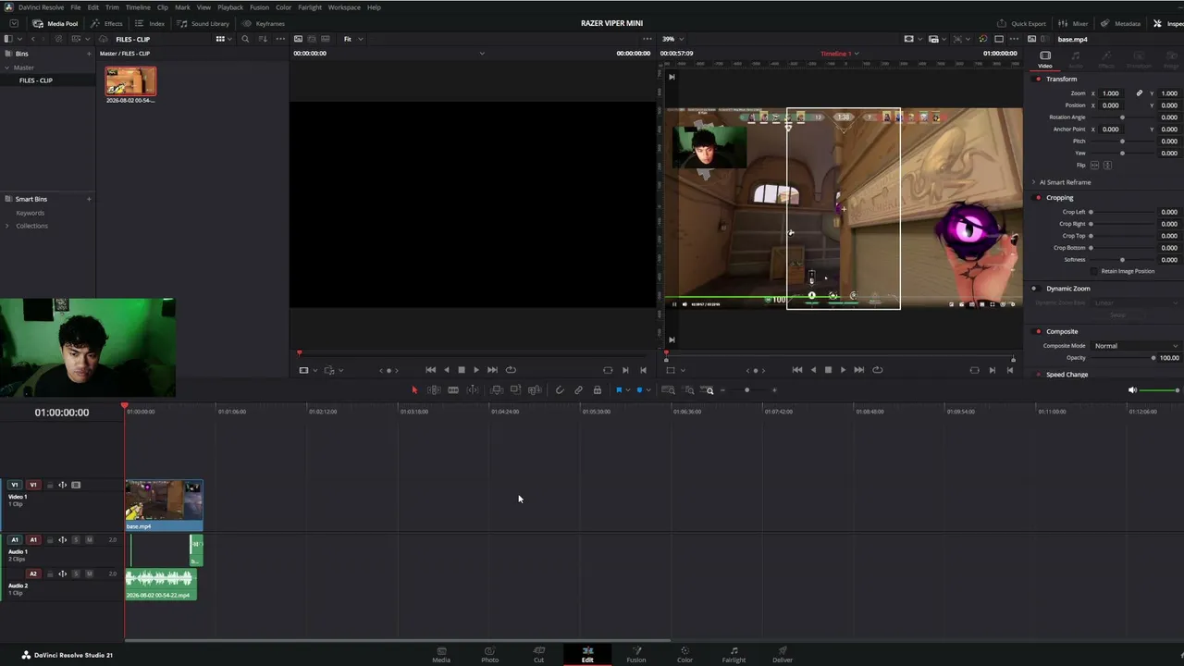Open the Playback menu

[230, 7]
